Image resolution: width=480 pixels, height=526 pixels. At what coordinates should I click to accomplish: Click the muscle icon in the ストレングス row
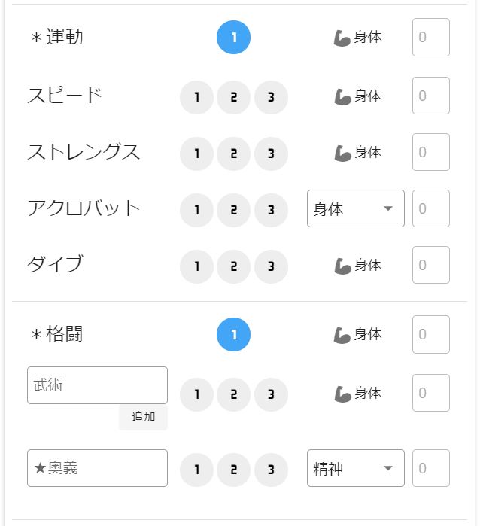(x=342, y=153)
